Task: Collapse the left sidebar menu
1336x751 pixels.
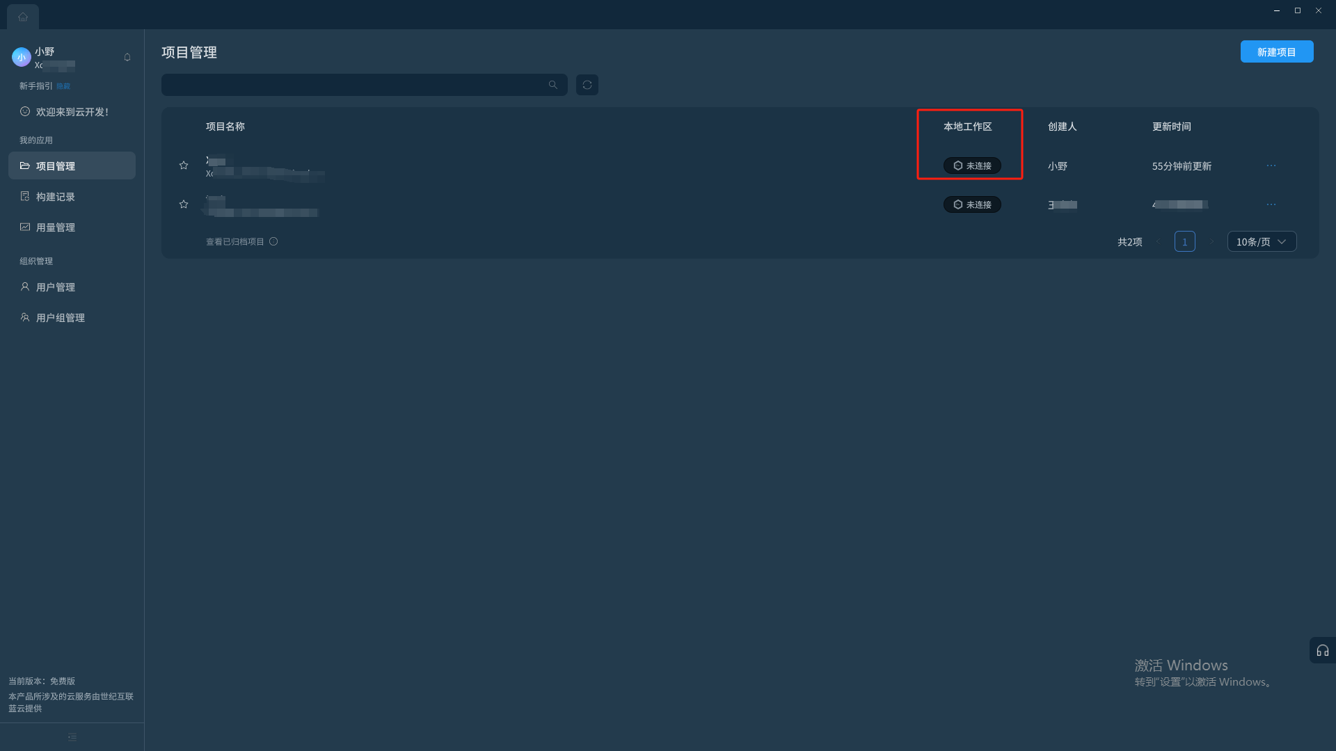Action: click(72, 737)
